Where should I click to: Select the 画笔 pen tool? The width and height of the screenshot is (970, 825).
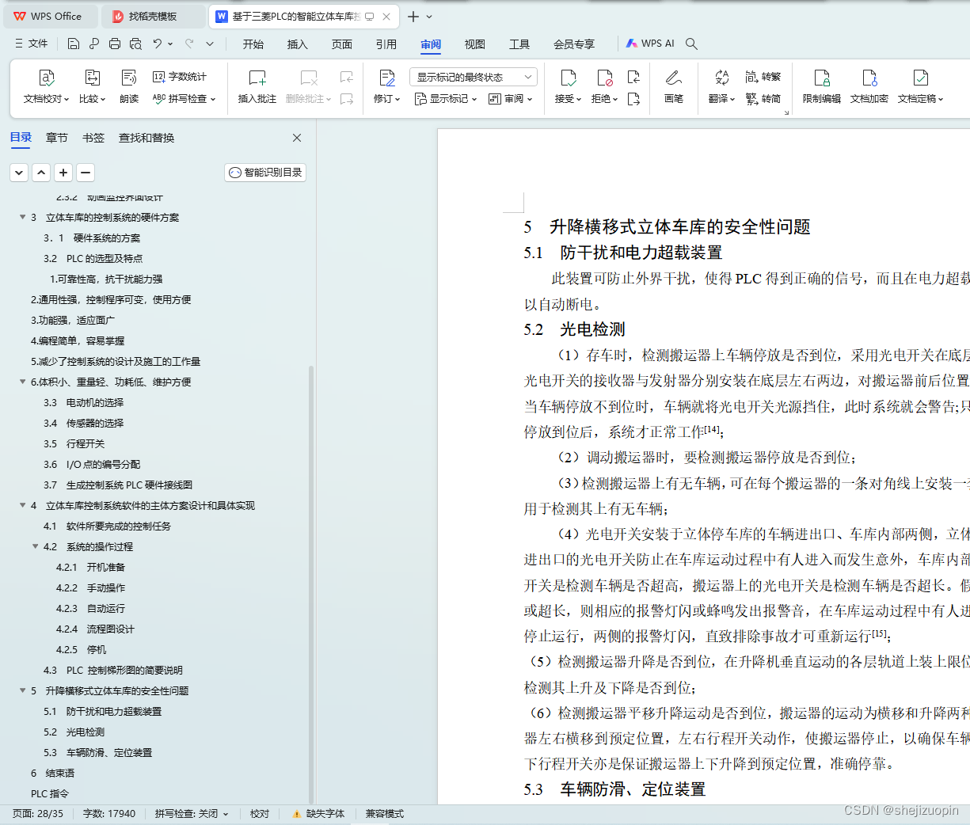click(x=674, y=87)
